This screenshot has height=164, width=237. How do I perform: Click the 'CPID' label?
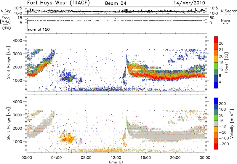[x=7, y=28]
